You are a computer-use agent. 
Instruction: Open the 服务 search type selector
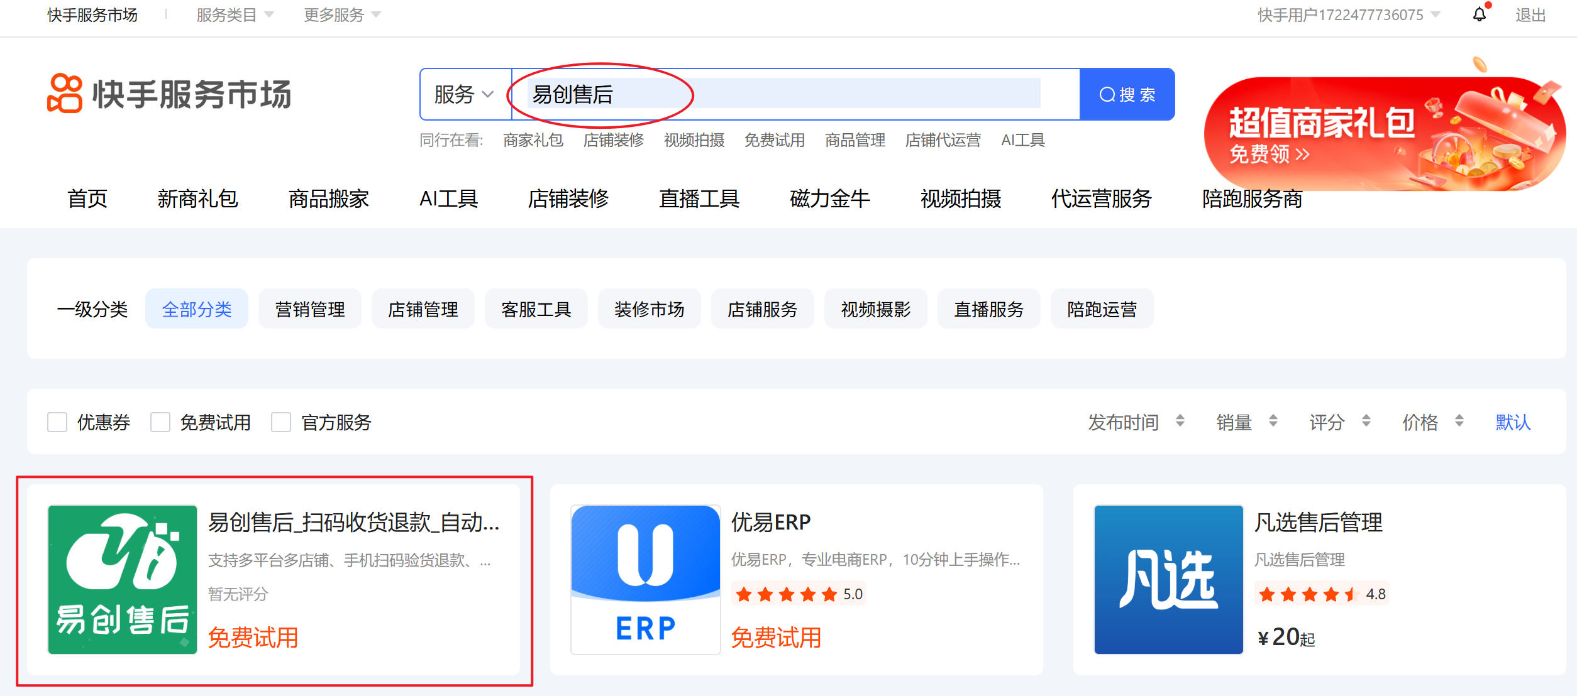(464, 95)
